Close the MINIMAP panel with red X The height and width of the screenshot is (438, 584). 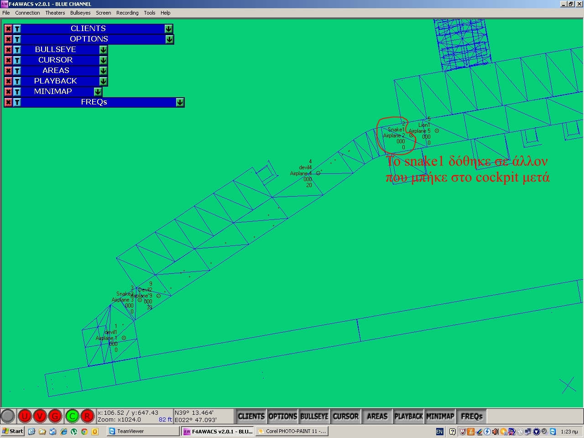click(8, 92)
